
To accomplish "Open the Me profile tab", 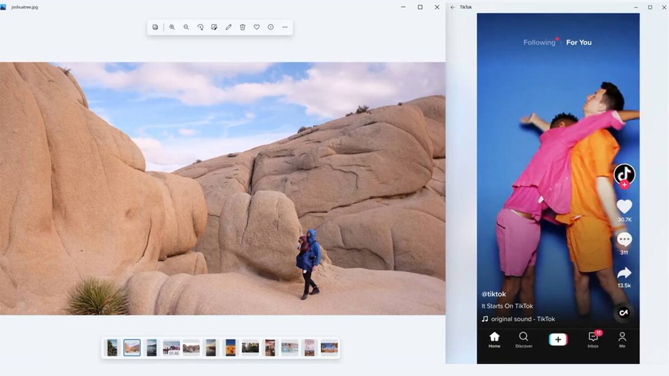I will (x=622, y=340).
